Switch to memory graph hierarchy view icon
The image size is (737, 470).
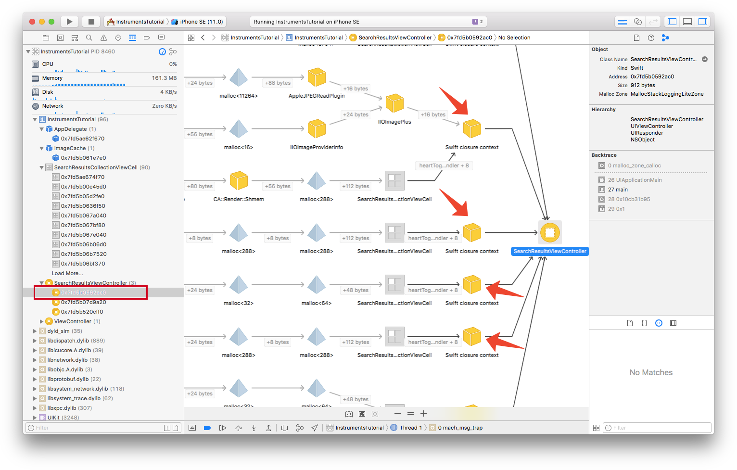point(173,51)
